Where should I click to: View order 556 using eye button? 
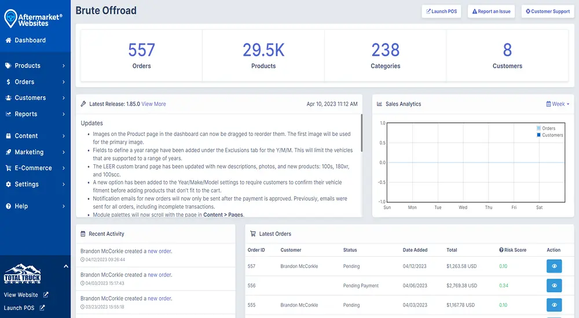pos(554,286)
